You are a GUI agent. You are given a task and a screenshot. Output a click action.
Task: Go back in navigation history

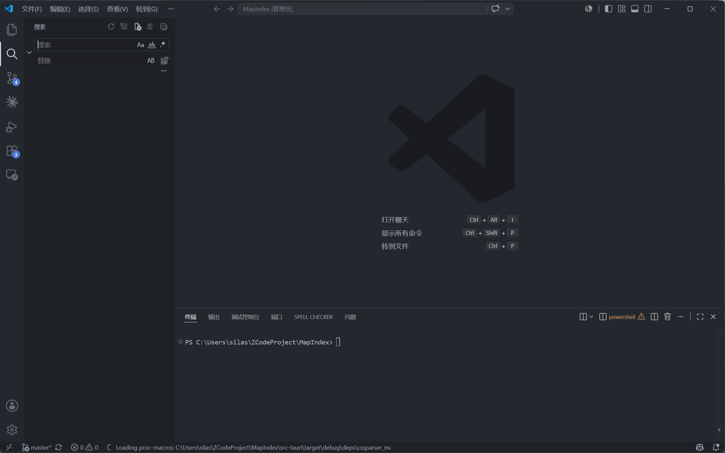tap(217, 9)
